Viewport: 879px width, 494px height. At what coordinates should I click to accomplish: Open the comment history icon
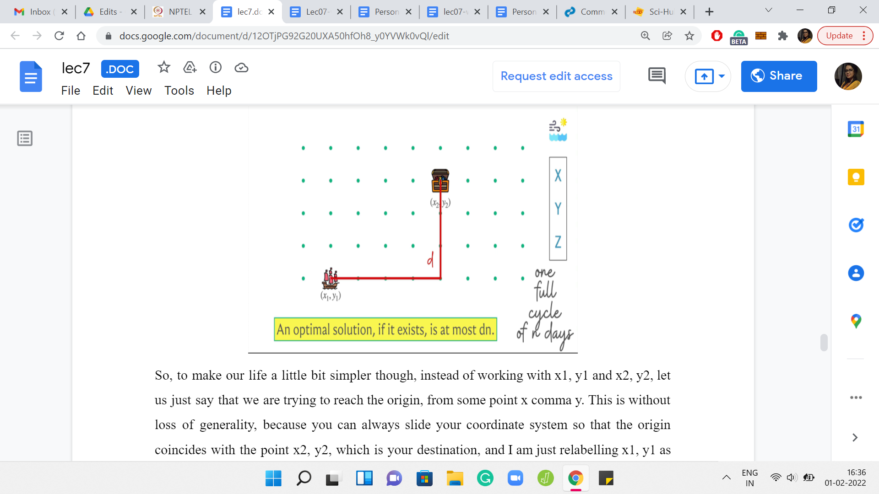click(x=657, y=76)
